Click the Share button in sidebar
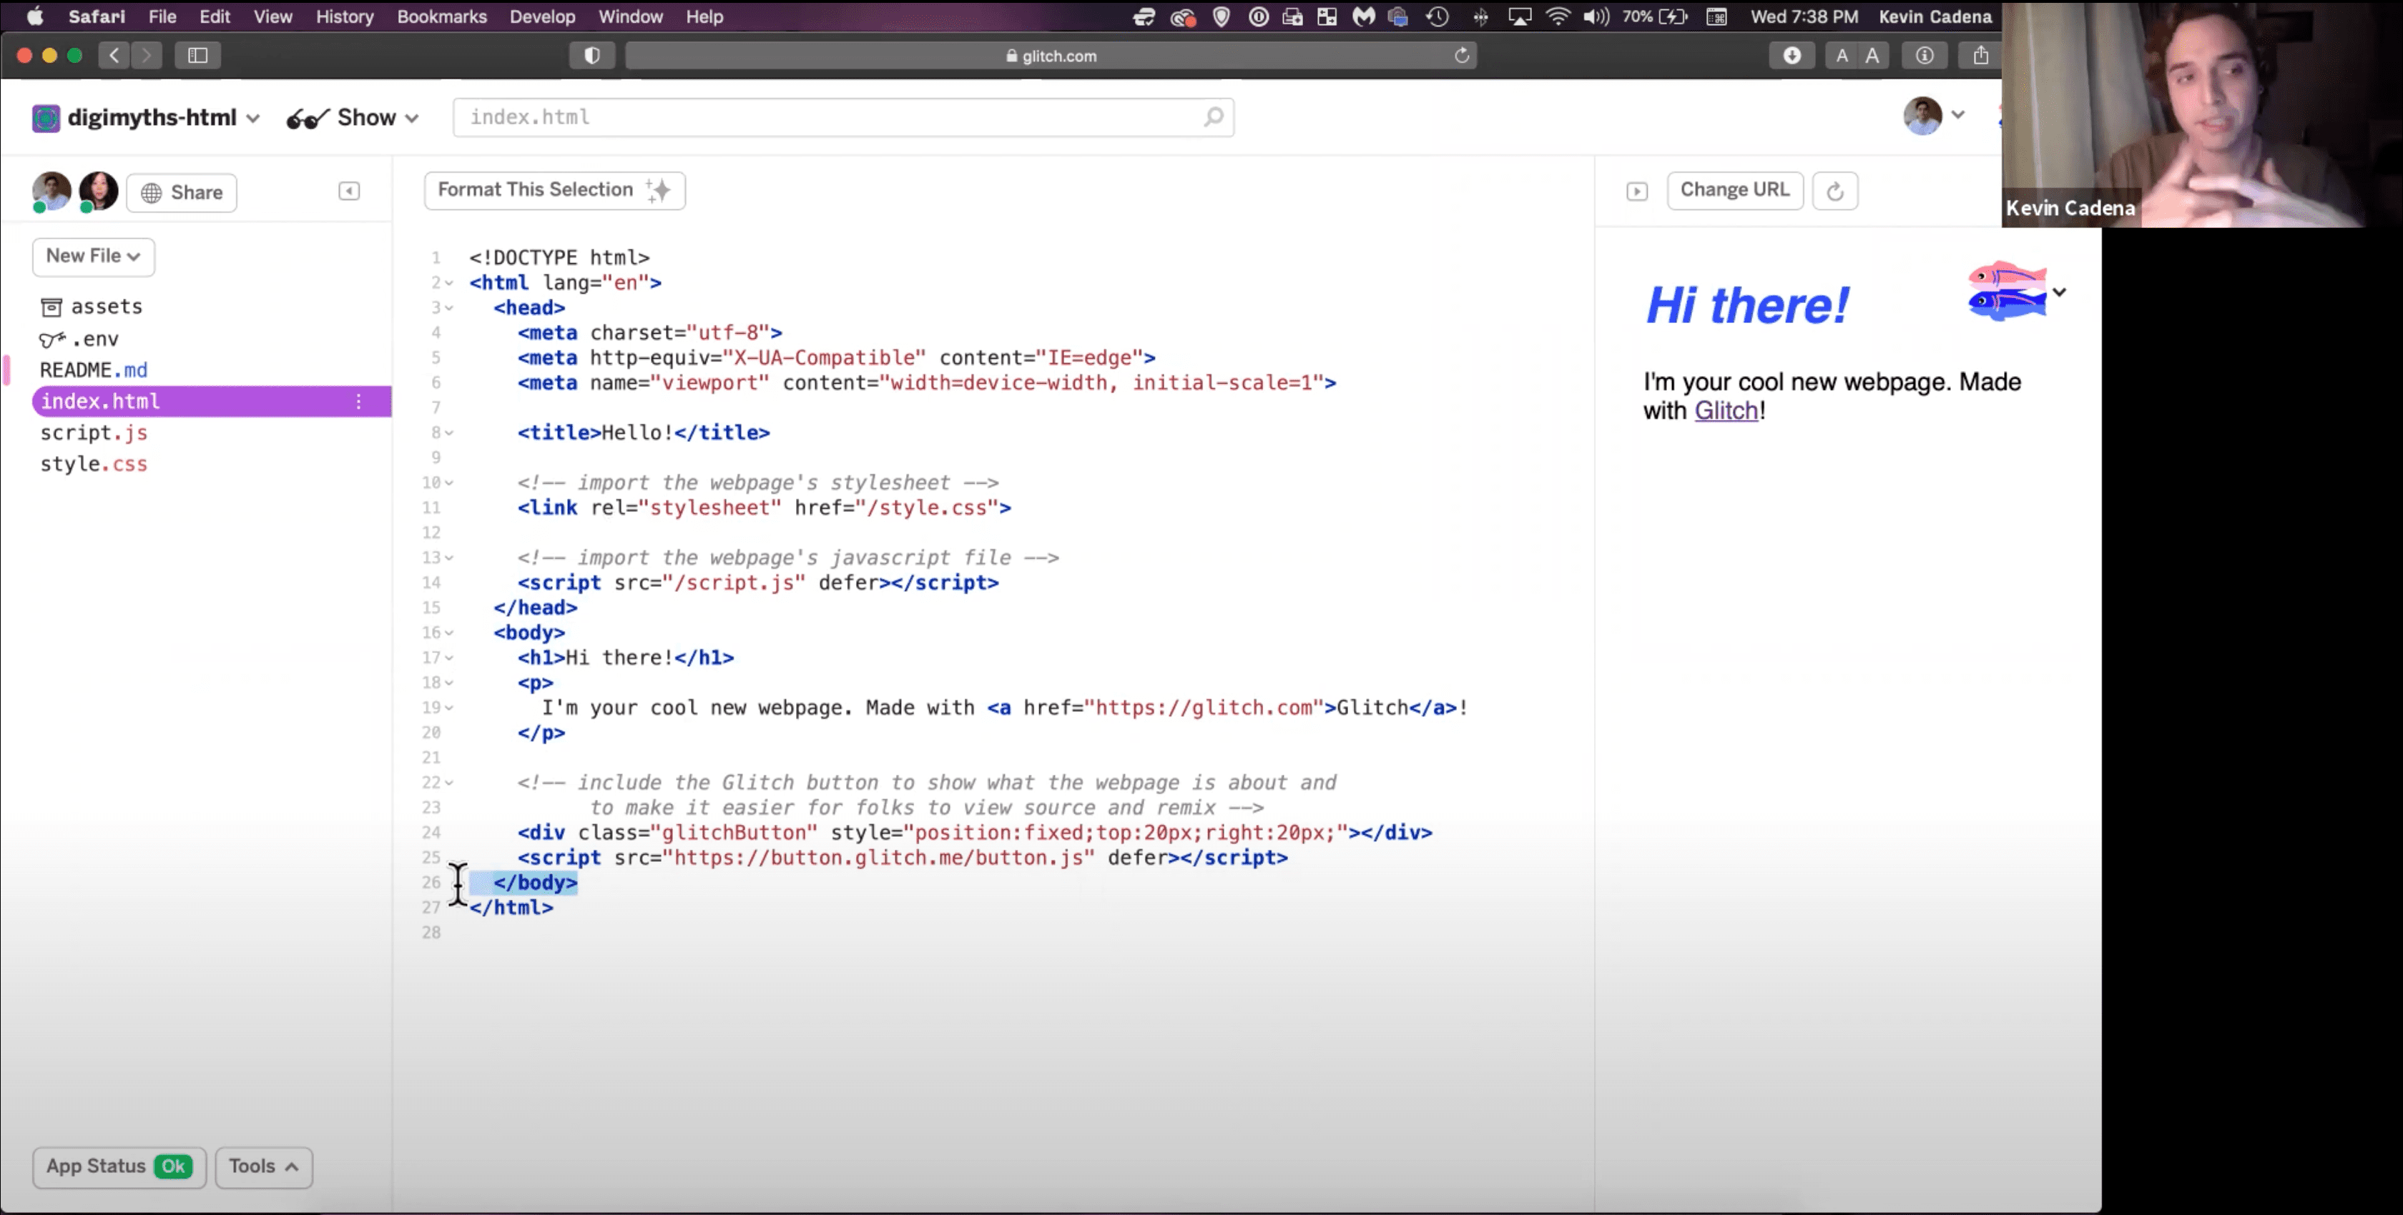Image resolution: width=2403 pixels, height=1215 pixels. [182, 191]
